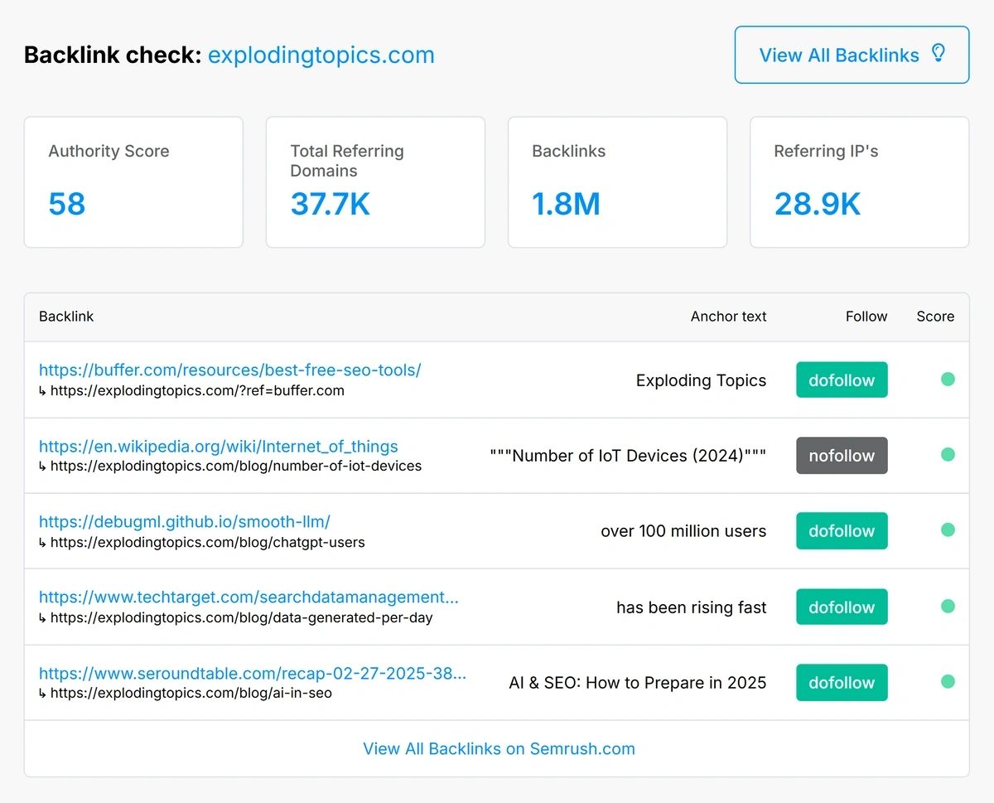Click the View All Backlinks button
Image resolution: width=994 pixels, height=803 pixels.
pos(852,55)
